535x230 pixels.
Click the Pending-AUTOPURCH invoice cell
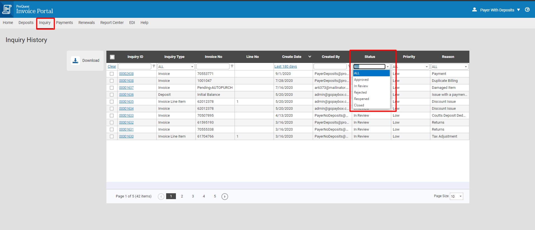(215, 88)
